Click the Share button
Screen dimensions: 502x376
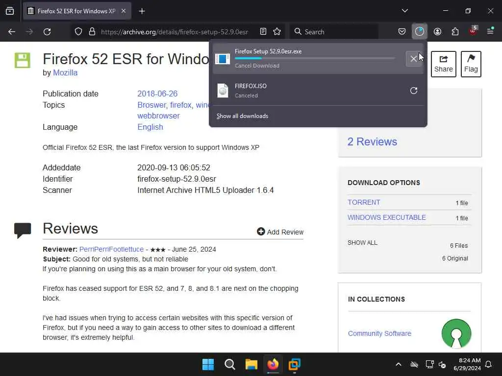443,64
